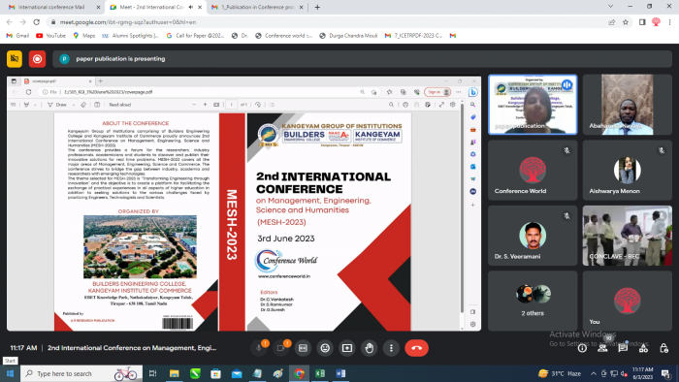Image resolution: width=679 pixels, height=382 pixels.
Task: Expand the system tray hidden icons arrow
Action: click(594, 373)
